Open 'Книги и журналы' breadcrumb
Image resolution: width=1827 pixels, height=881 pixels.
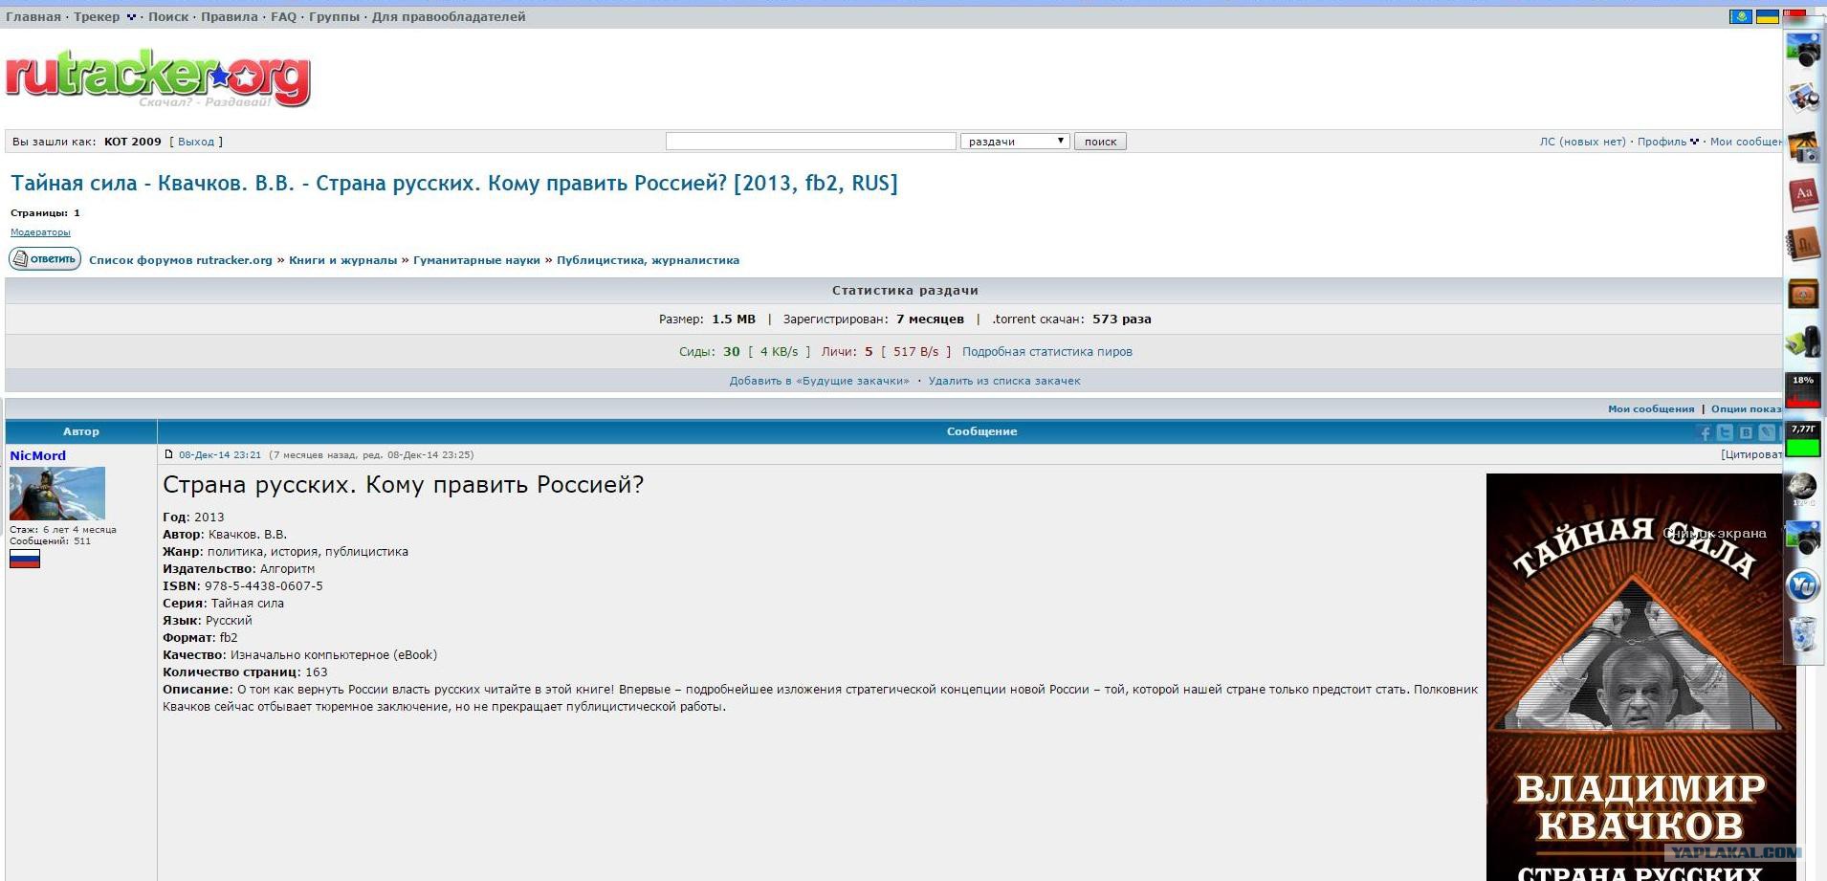point(342,260)
